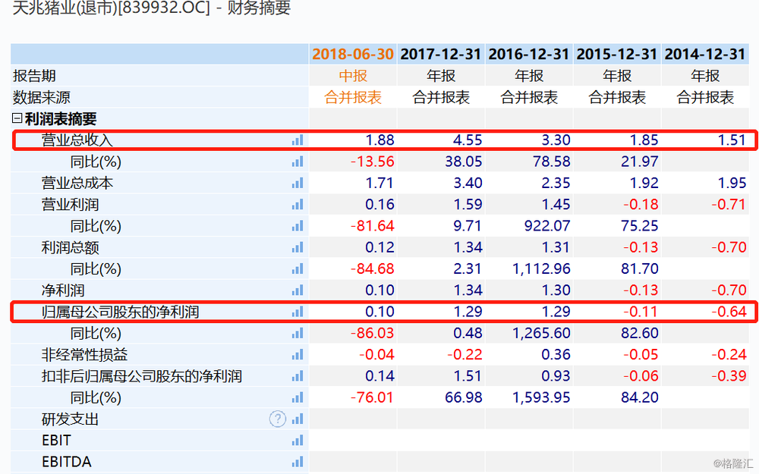Select the 2017-12-31 column header
Image resolution: width=759 pixels, height=474 pixels.
click(x=440, y=54)
